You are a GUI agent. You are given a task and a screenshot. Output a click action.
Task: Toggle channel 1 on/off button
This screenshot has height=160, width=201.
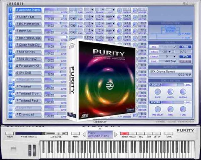click(10, 10)
